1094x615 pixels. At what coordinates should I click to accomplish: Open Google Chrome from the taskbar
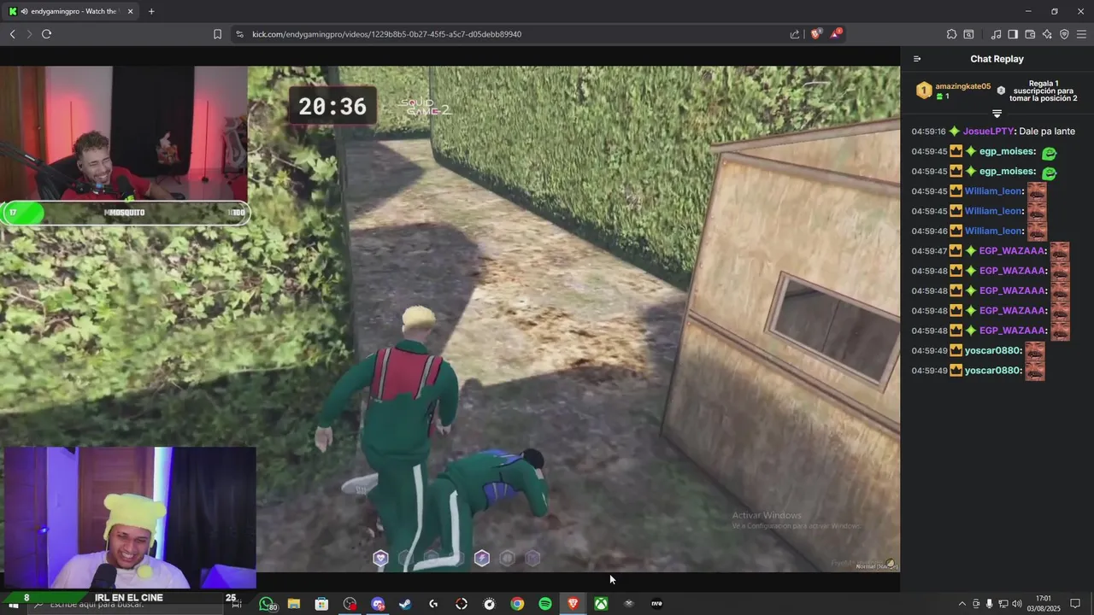click(517, 604)
